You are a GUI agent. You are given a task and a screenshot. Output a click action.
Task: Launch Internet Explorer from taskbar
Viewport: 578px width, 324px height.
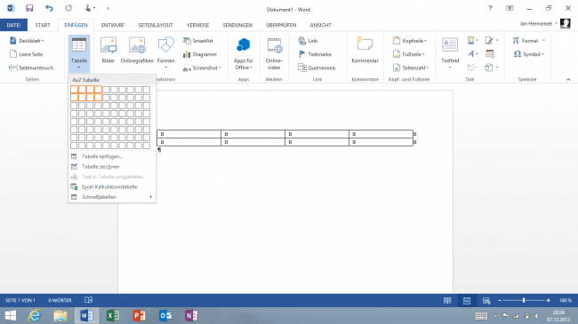click(35, 315)
